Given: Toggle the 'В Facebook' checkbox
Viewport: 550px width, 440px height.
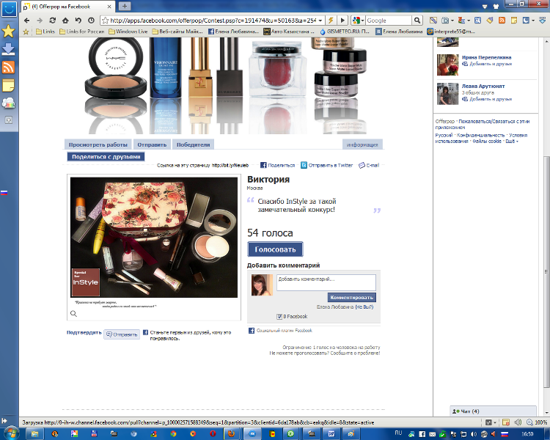Looking at the screenshot, I should click(279, 317).
